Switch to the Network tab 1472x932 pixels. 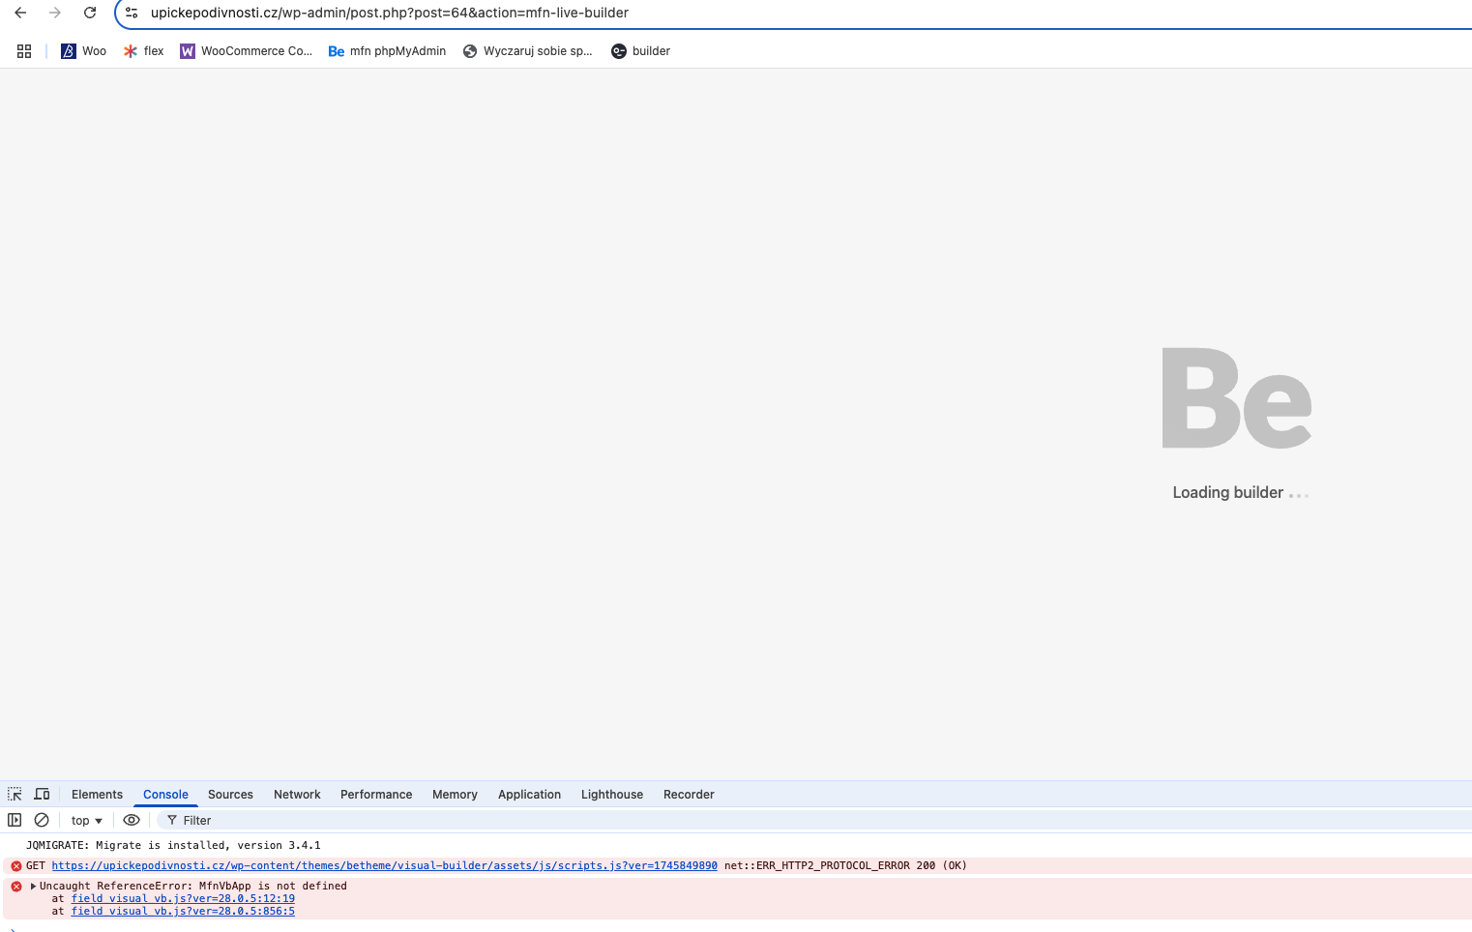click(297, 795)
